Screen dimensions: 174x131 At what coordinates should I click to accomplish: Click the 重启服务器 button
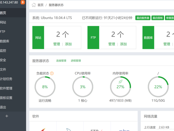point(143,18)
